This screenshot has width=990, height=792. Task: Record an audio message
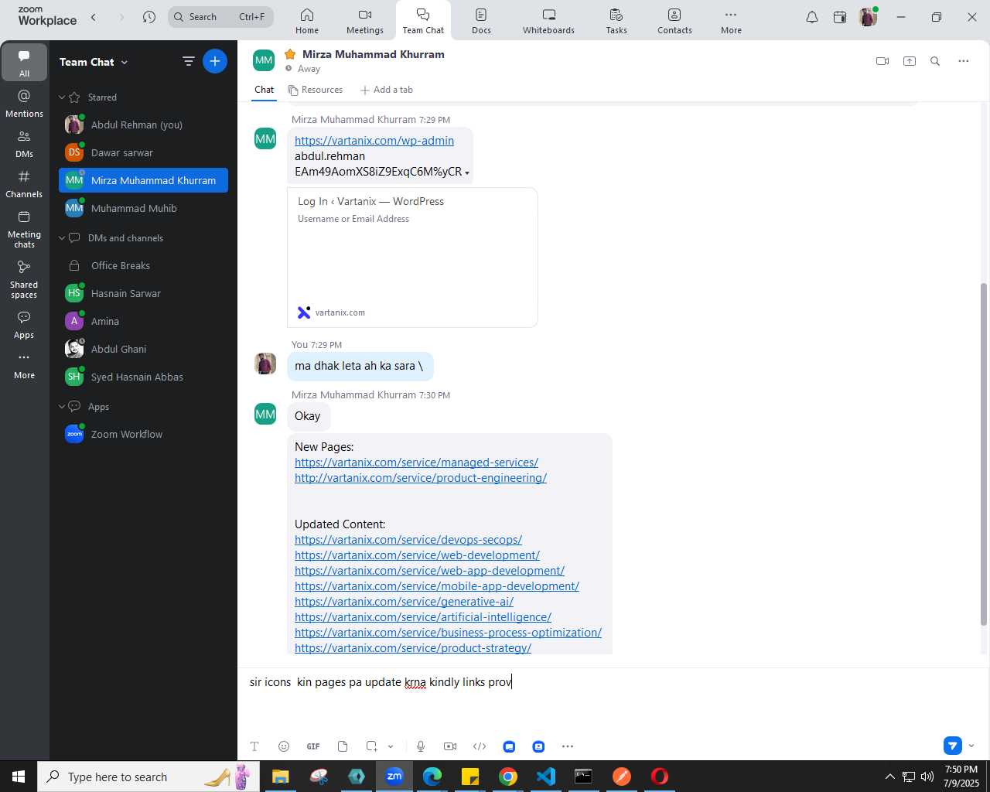[421, 746]
